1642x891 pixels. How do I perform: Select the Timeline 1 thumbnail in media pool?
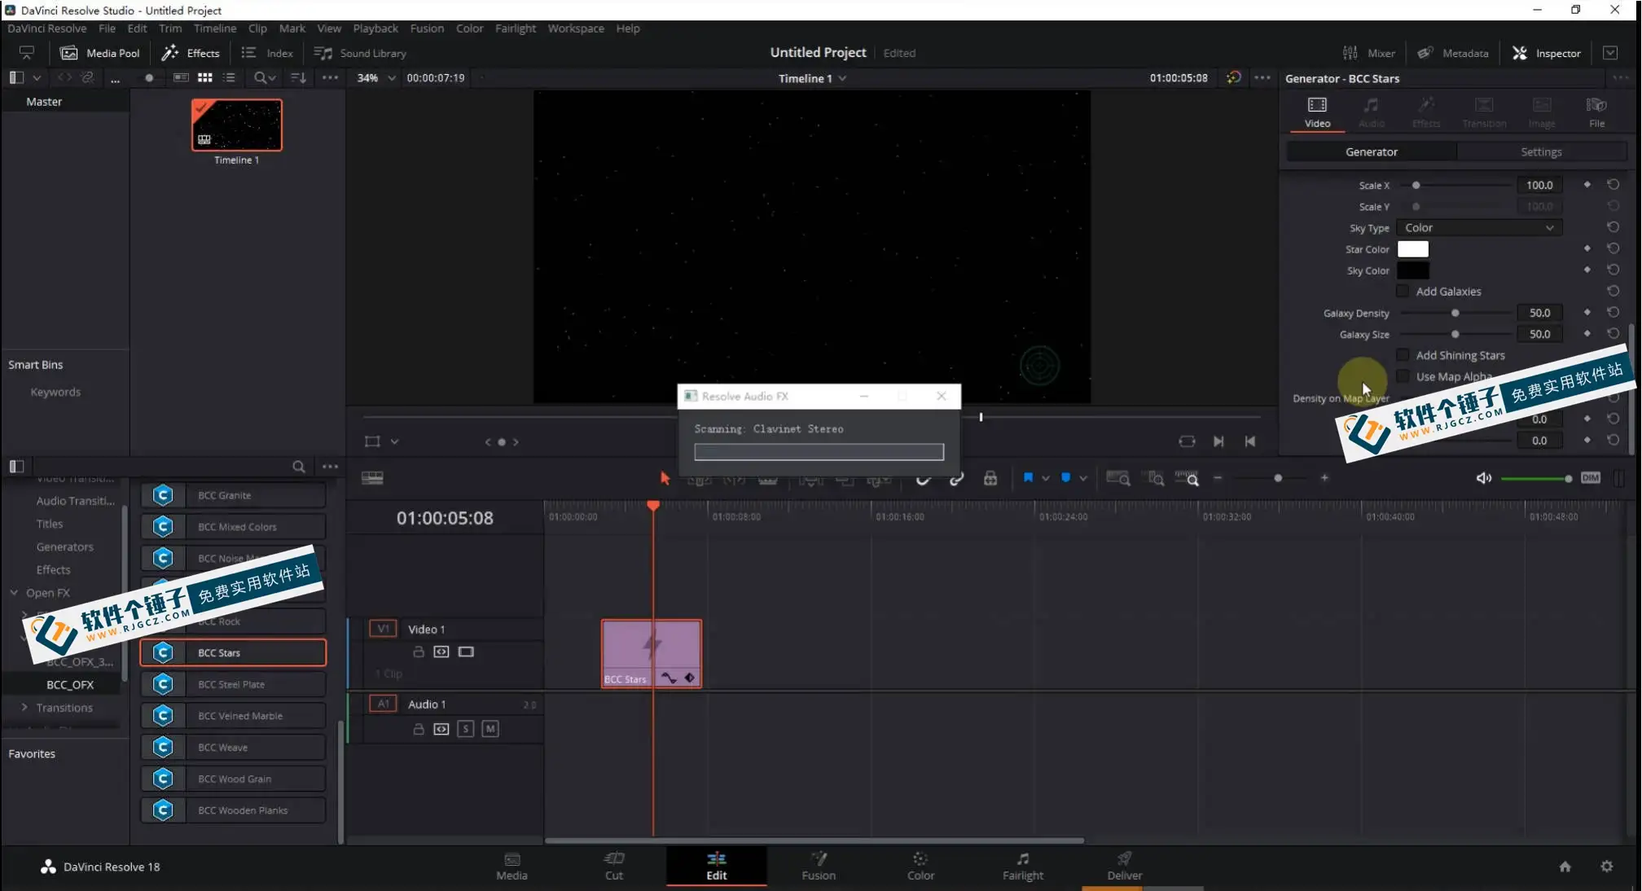click(x=236, y=125)
